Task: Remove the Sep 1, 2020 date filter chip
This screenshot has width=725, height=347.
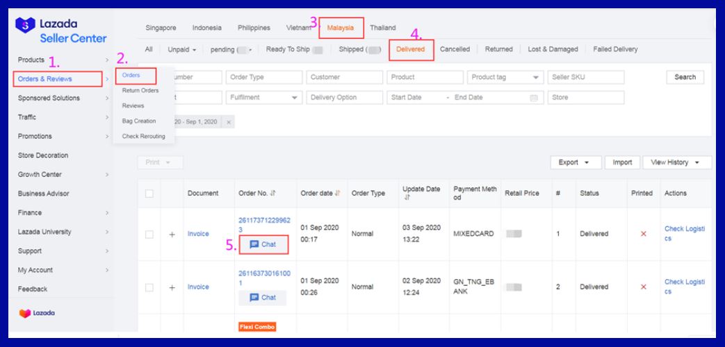Action: [x=229, y=122]
